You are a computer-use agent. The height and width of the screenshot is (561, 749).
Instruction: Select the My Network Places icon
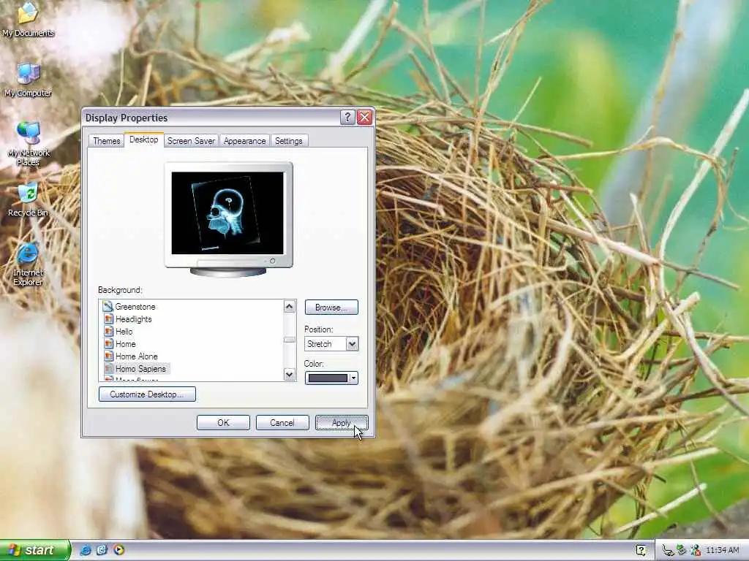tap(29, 144)
